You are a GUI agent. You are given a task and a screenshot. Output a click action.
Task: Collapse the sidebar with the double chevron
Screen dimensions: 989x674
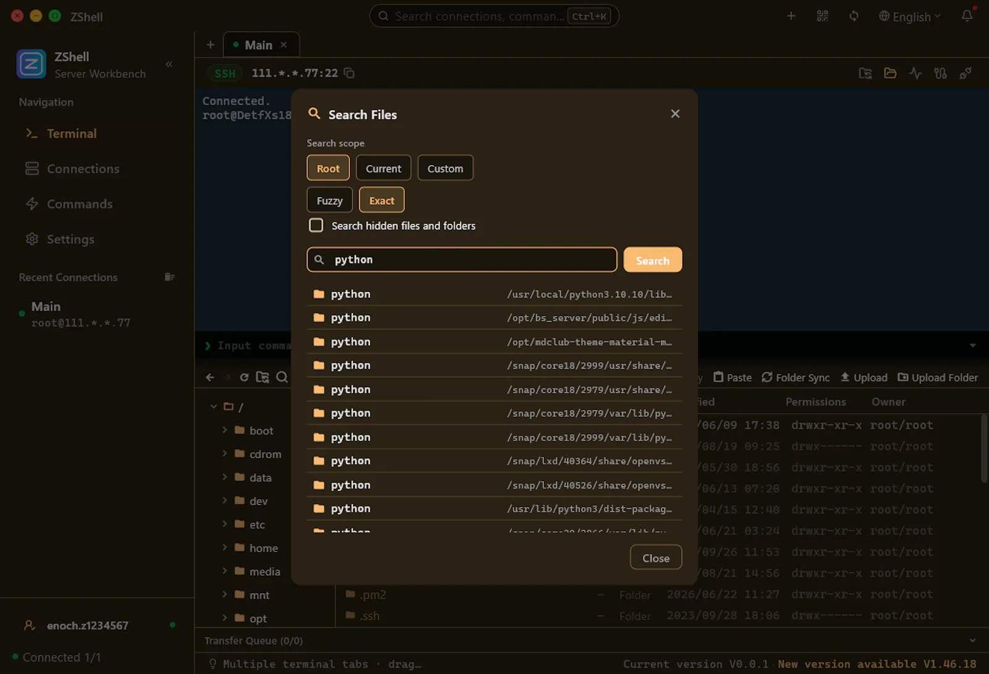pos(169,64)
